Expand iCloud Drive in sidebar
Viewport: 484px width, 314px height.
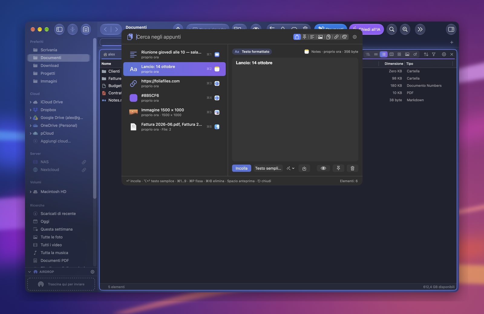point(31,102)
